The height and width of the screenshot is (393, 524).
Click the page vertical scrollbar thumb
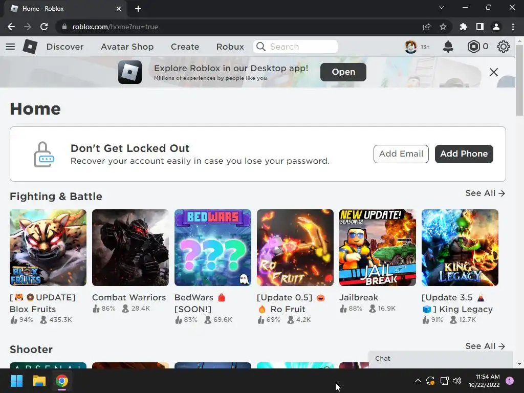(x=520, y=80)
